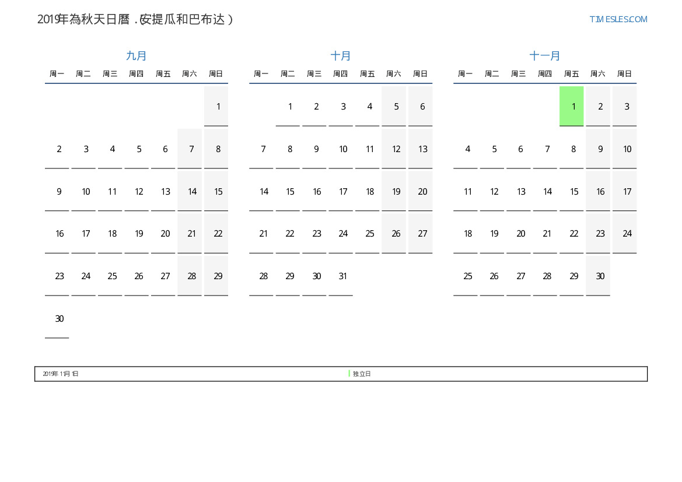Select September 1 in the calendar
Image resolution: width=682 pixels, height=482 pixels.
[216, 106]
